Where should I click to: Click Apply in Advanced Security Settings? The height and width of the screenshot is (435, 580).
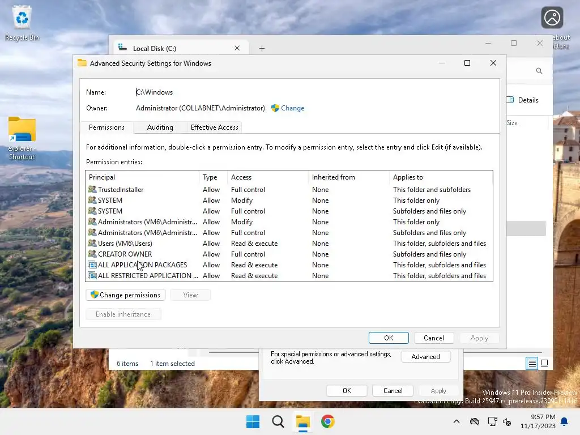tap(479, 338)
